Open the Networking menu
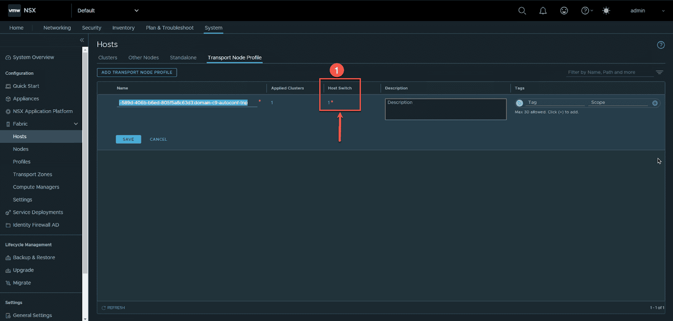673x321 pixels. [x=57, y=28]
